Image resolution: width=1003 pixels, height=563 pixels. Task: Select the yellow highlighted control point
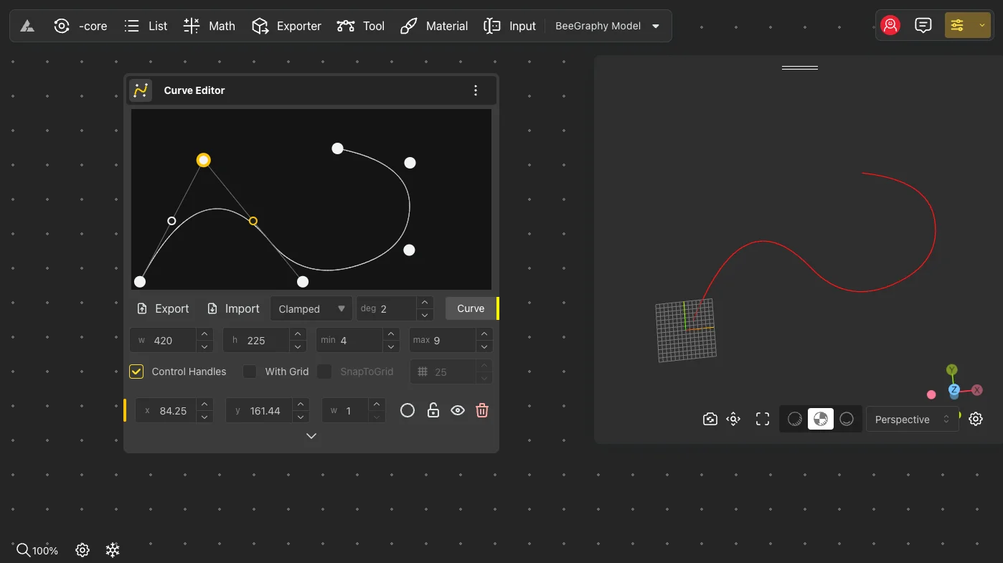[x=203, y=159]
